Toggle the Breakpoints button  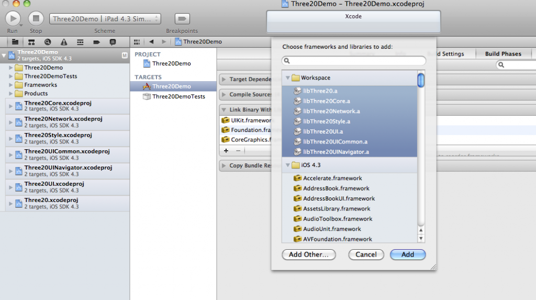tap(182, 19)
